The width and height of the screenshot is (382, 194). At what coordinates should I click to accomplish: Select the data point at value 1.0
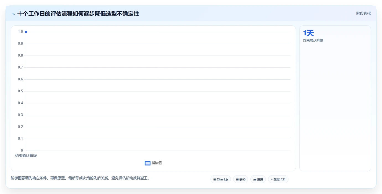[26, 32]
